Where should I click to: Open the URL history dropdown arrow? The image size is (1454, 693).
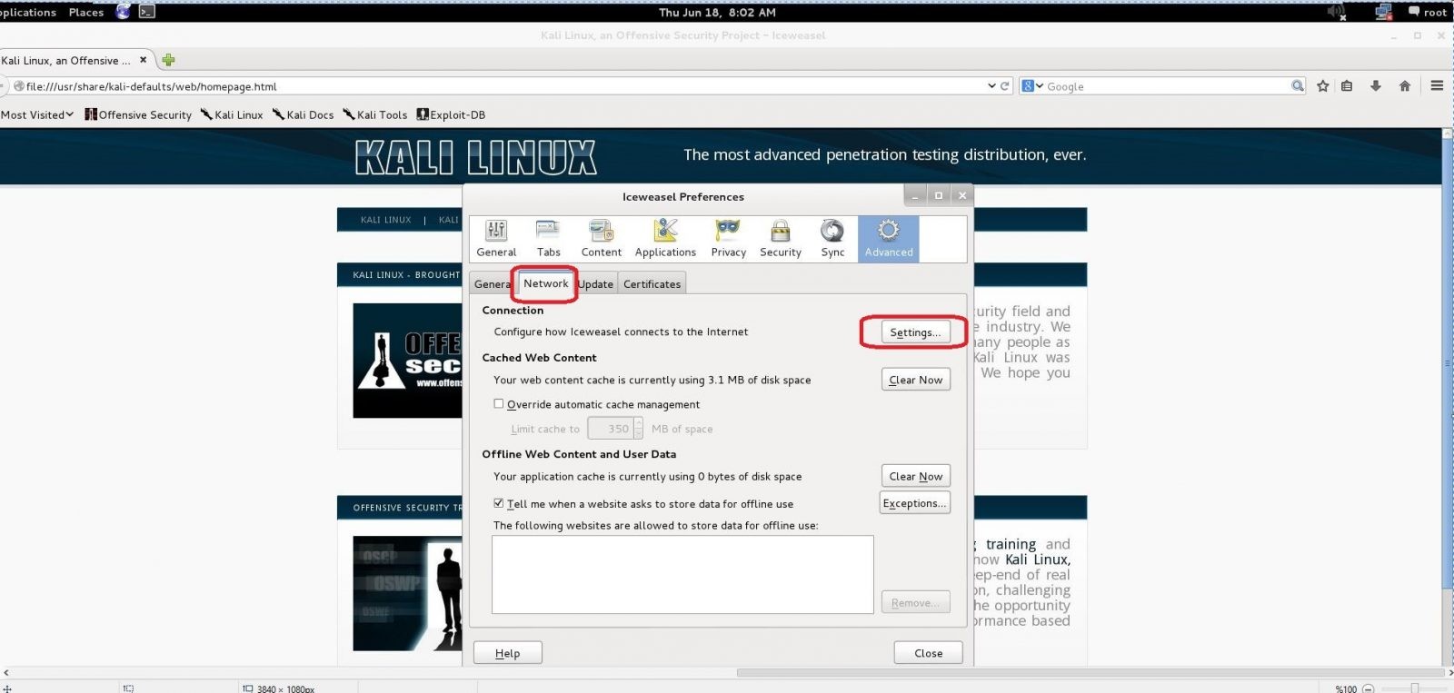(x=991, y=86)
